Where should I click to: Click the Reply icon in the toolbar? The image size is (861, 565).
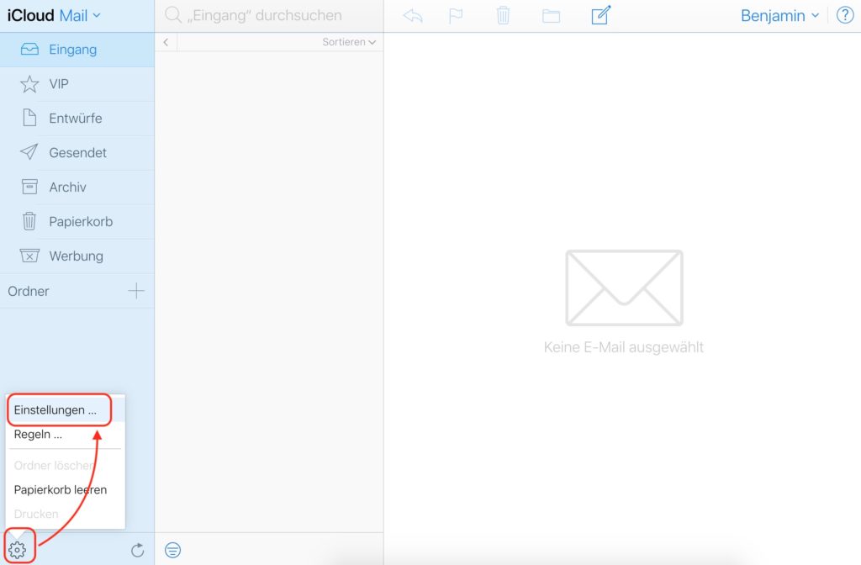tap(412, 14)
